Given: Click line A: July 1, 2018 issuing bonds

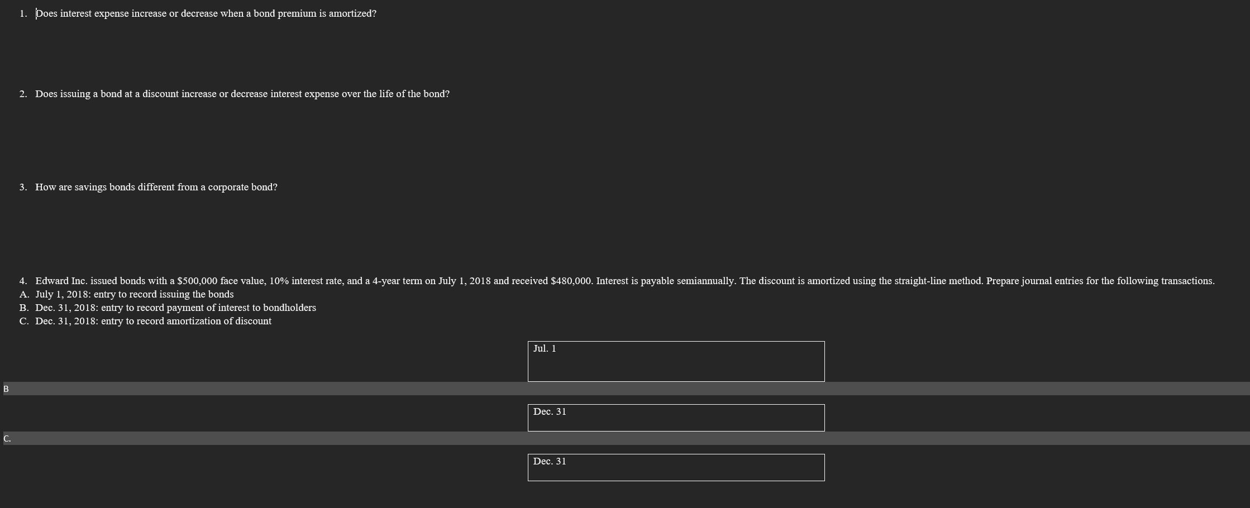Looking at the screenshot, I should [135, 294].
